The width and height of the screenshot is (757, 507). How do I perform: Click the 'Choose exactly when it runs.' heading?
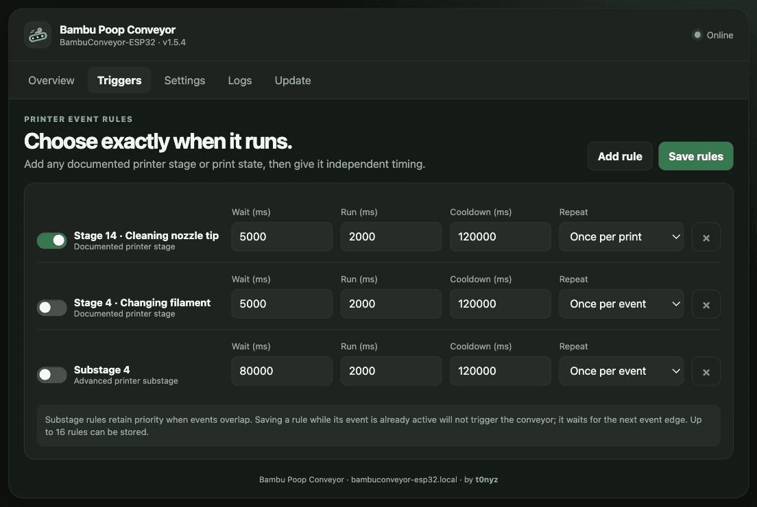158,141
